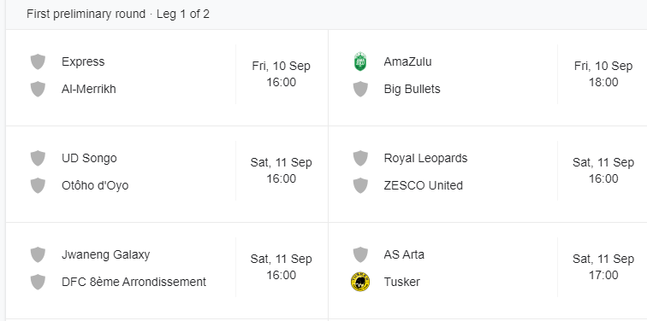Open the Otôho d'Oyo team entry
Screen dimensions: 647x321
point(95,185)
